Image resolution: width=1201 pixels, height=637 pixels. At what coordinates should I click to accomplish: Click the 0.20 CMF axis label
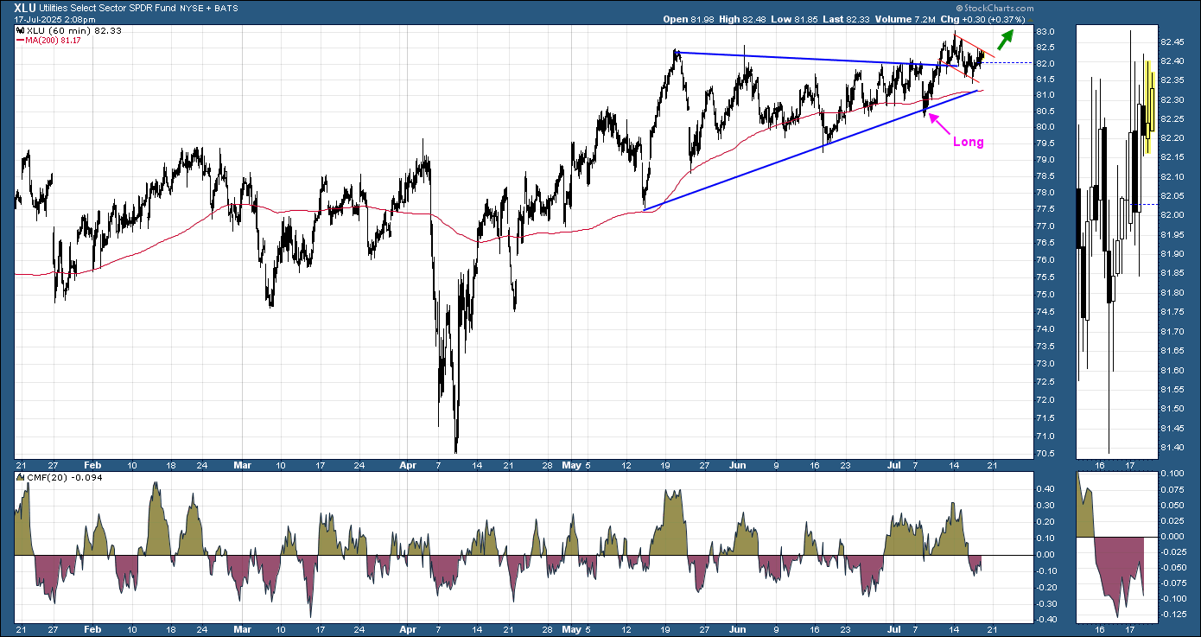click(1047, 522)
